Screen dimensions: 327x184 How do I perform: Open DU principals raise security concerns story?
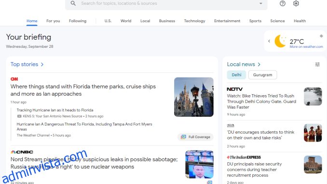(x=255, y=170)
